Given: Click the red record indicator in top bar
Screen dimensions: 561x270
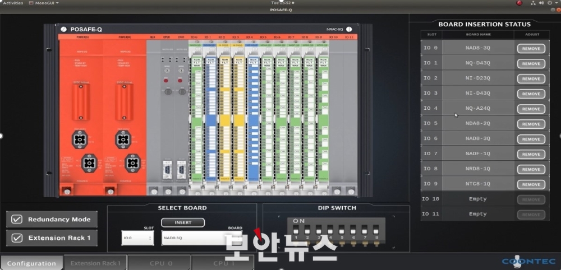Looking at the screenshot, I should (519, 3).
